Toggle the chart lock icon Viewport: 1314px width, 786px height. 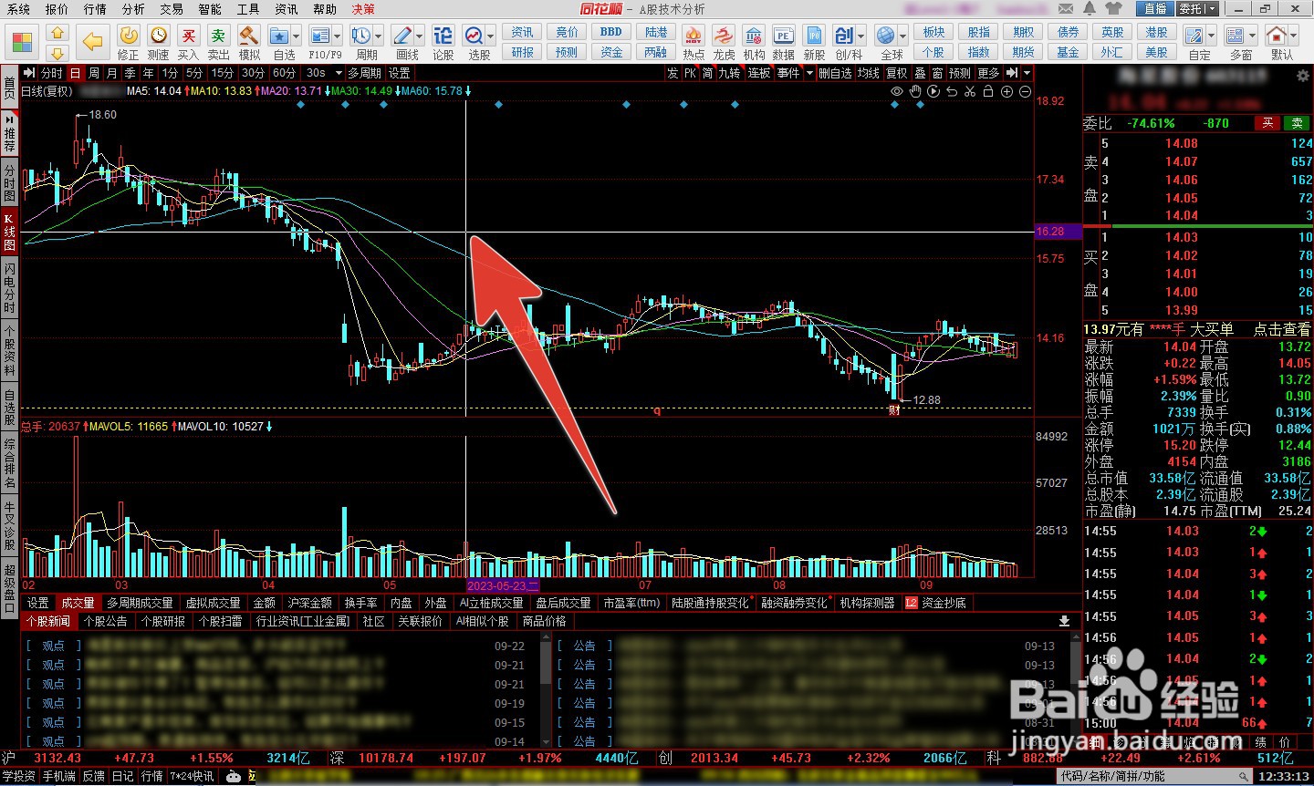988,91
